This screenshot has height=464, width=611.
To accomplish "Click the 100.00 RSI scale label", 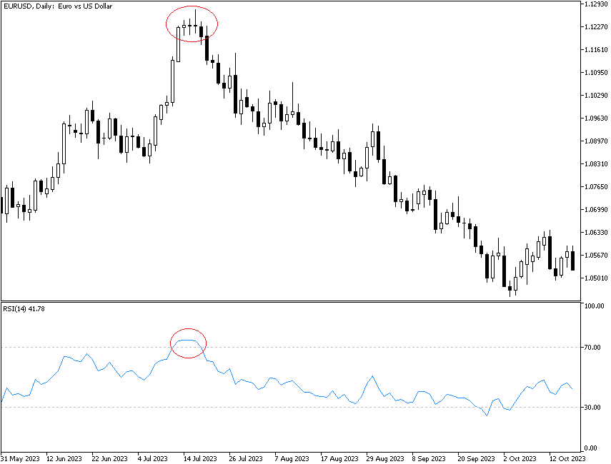I will click(x=593, y=306).
